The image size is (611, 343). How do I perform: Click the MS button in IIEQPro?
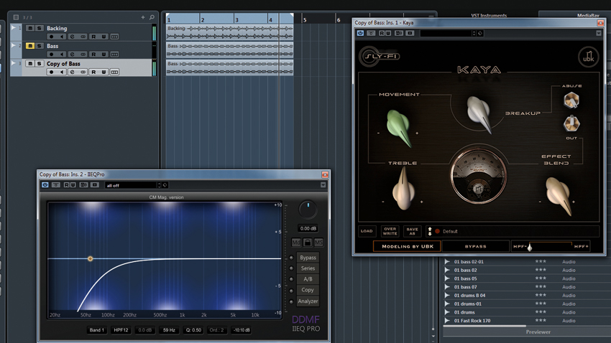318,243
